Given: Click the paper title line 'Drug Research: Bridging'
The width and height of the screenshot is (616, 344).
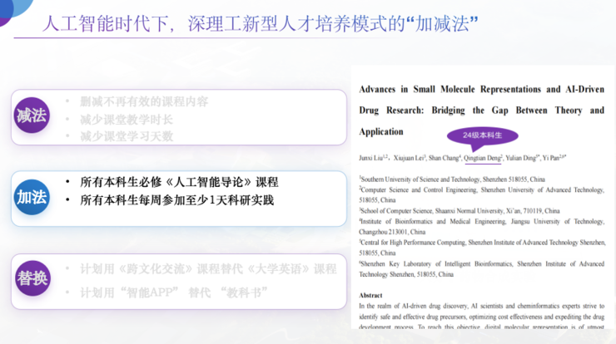Looking at the screenshot, I should (x=482, y=111).
